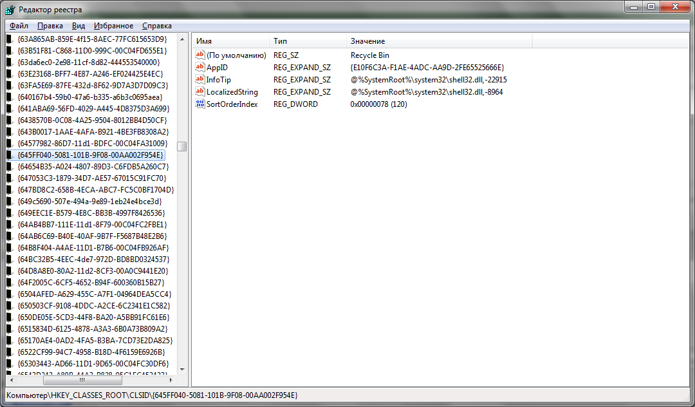Click the tree's vertical scrollbar up arrow

[182, 39]
